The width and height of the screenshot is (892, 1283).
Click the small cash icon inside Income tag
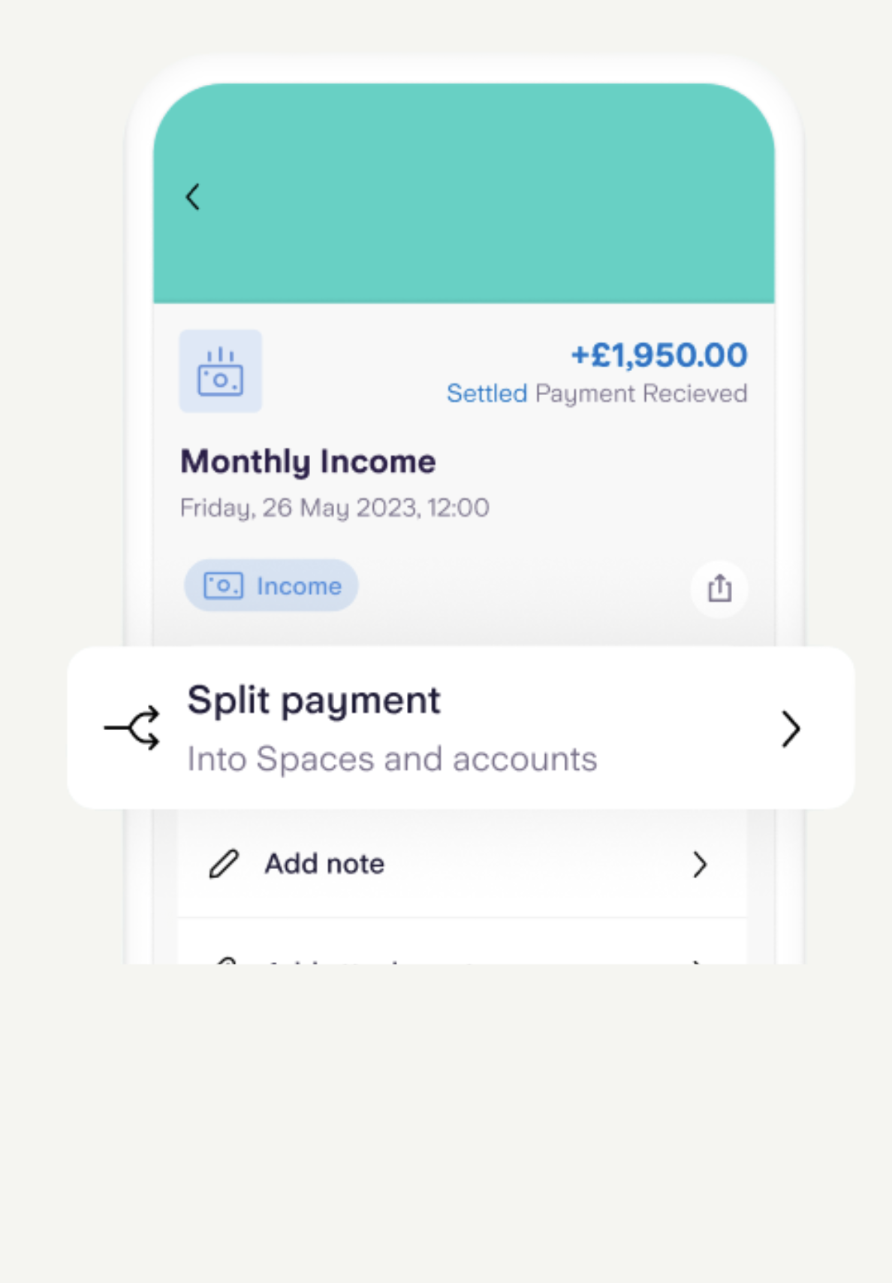tap(224, 586)
